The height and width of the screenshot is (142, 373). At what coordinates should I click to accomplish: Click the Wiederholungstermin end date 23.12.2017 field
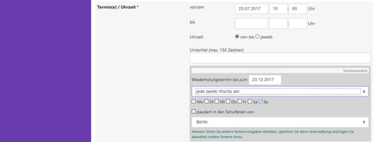click(x=265, y=80)
